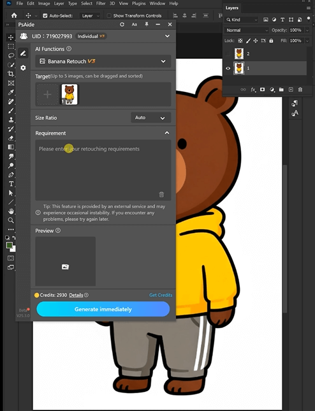
Task: Delete layer using Layers panel trash icon
Action: [300, 89]
